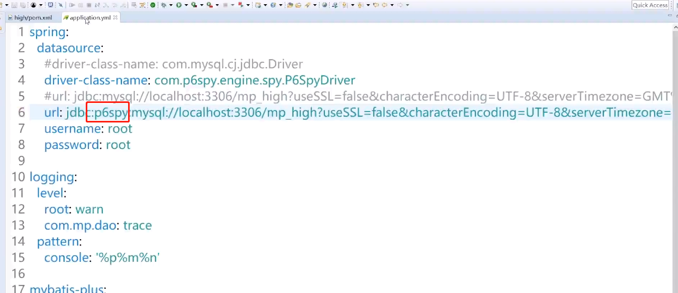Click the 'pattern' key on line 14

58,242
